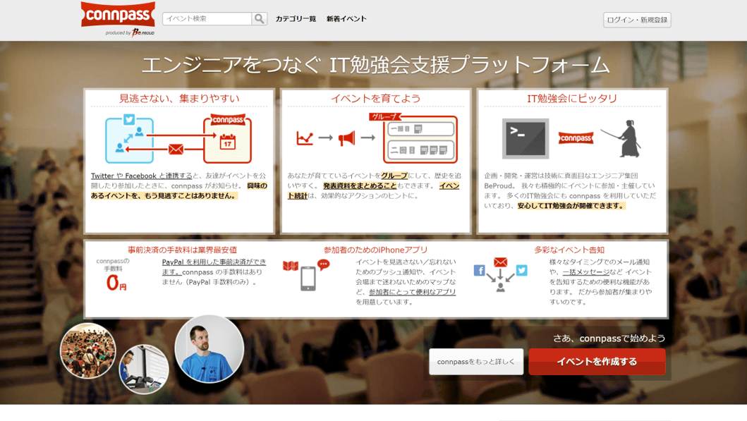
Task: Open the 一括メッセージ link
Action: tap(585, 272)
